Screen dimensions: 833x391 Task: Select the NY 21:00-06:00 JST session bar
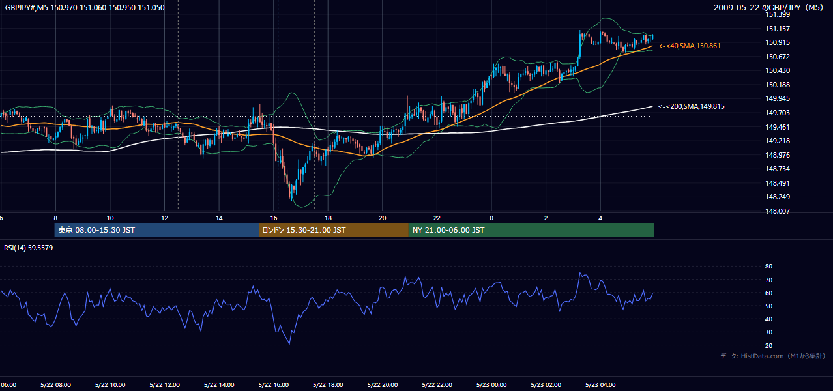(531, 230)
